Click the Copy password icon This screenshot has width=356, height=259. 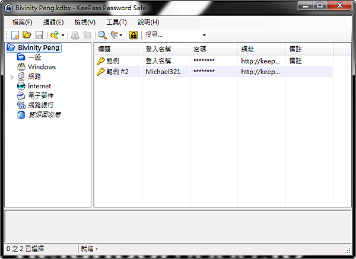pyautogui.click(x=87, y=35)
